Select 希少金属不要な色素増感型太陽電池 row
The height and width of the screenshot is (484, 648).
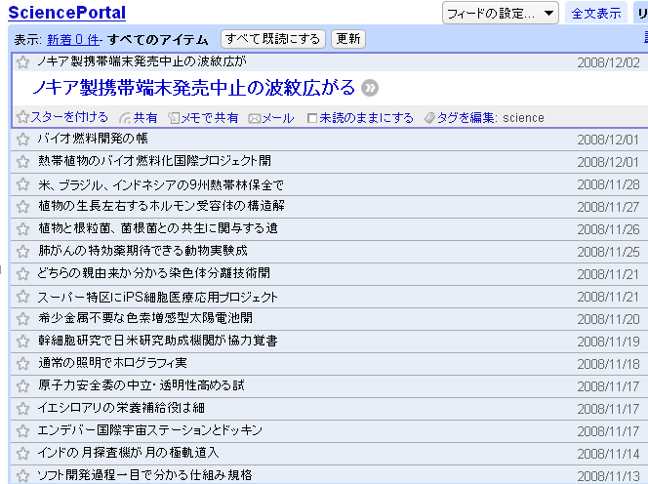click(329, 319)
